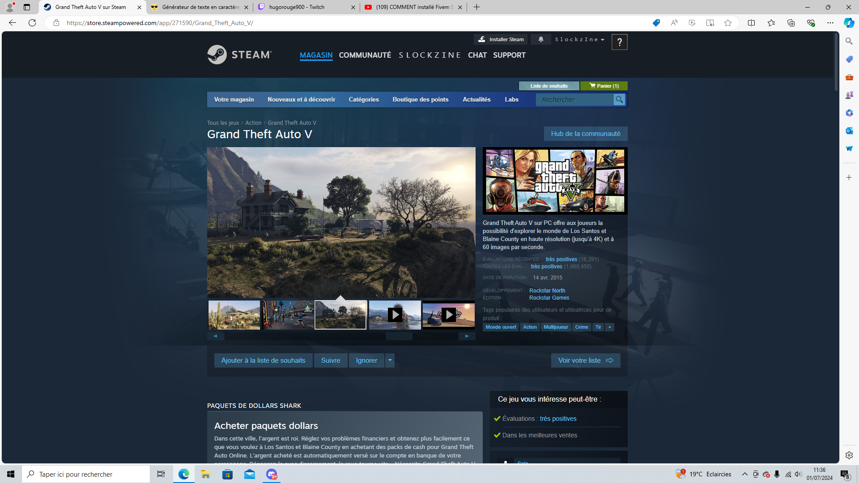Open Steam CHAT
The width and height of the screenshot is (859, 483).
[477, 55]
